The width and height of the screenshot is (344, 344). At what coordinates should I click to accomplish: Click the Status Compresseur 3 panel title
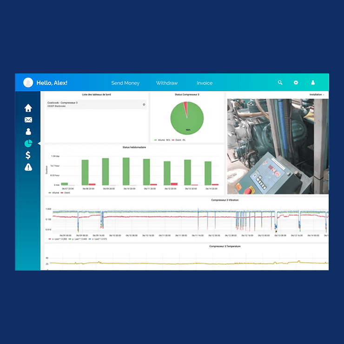[x=187, y=94]
